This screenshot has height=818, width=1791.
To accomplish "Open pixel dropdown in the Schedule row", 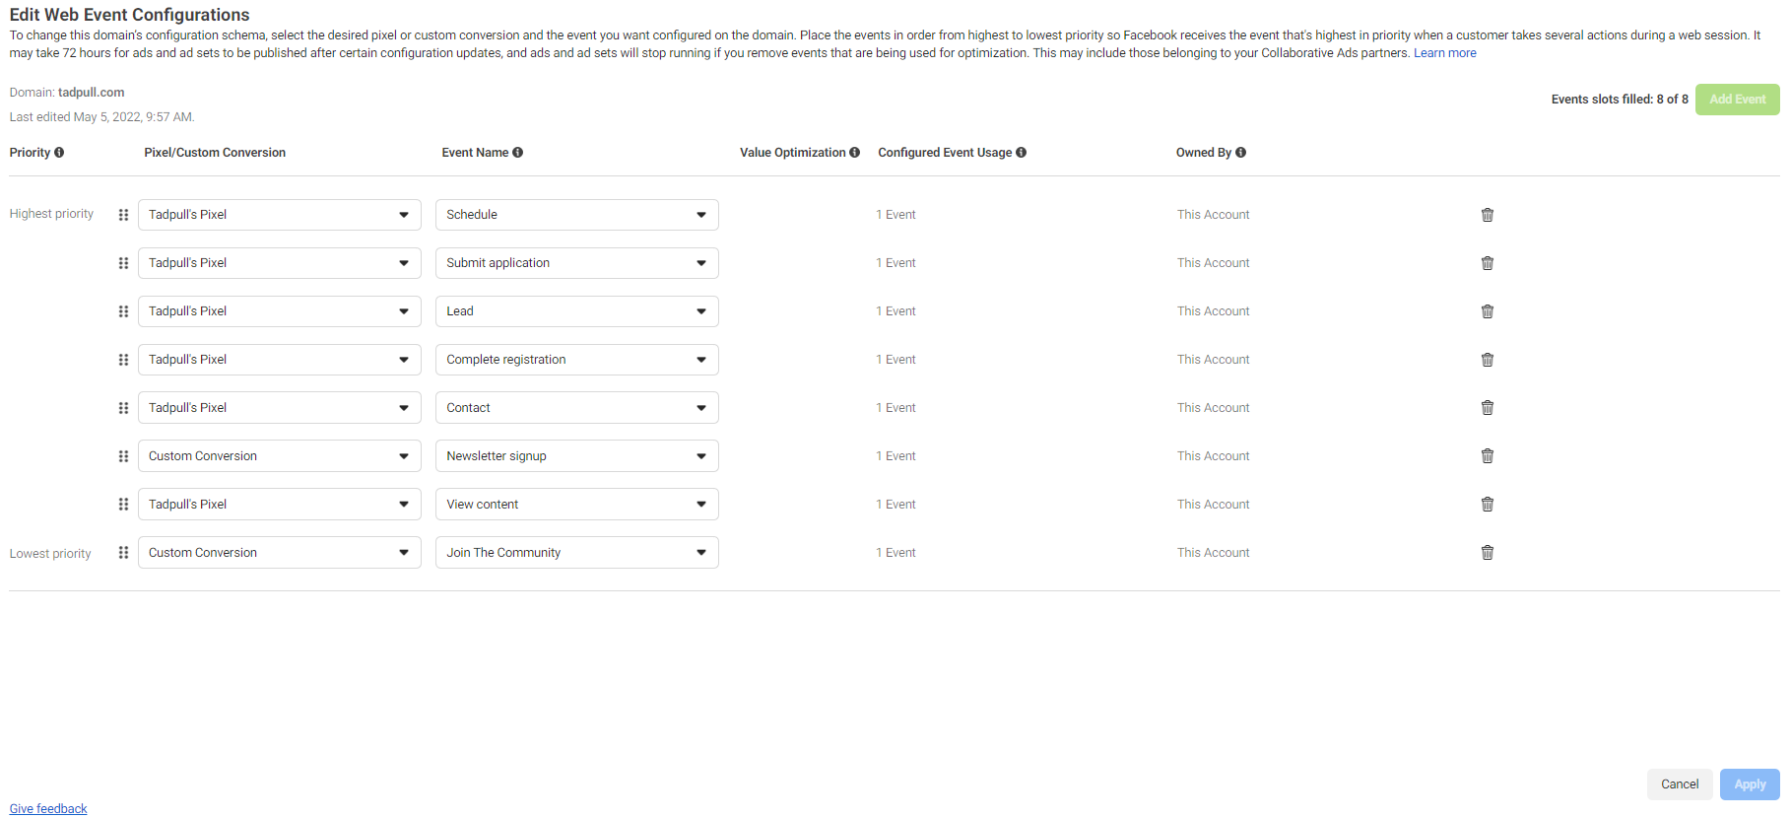I will click(280, 215).
